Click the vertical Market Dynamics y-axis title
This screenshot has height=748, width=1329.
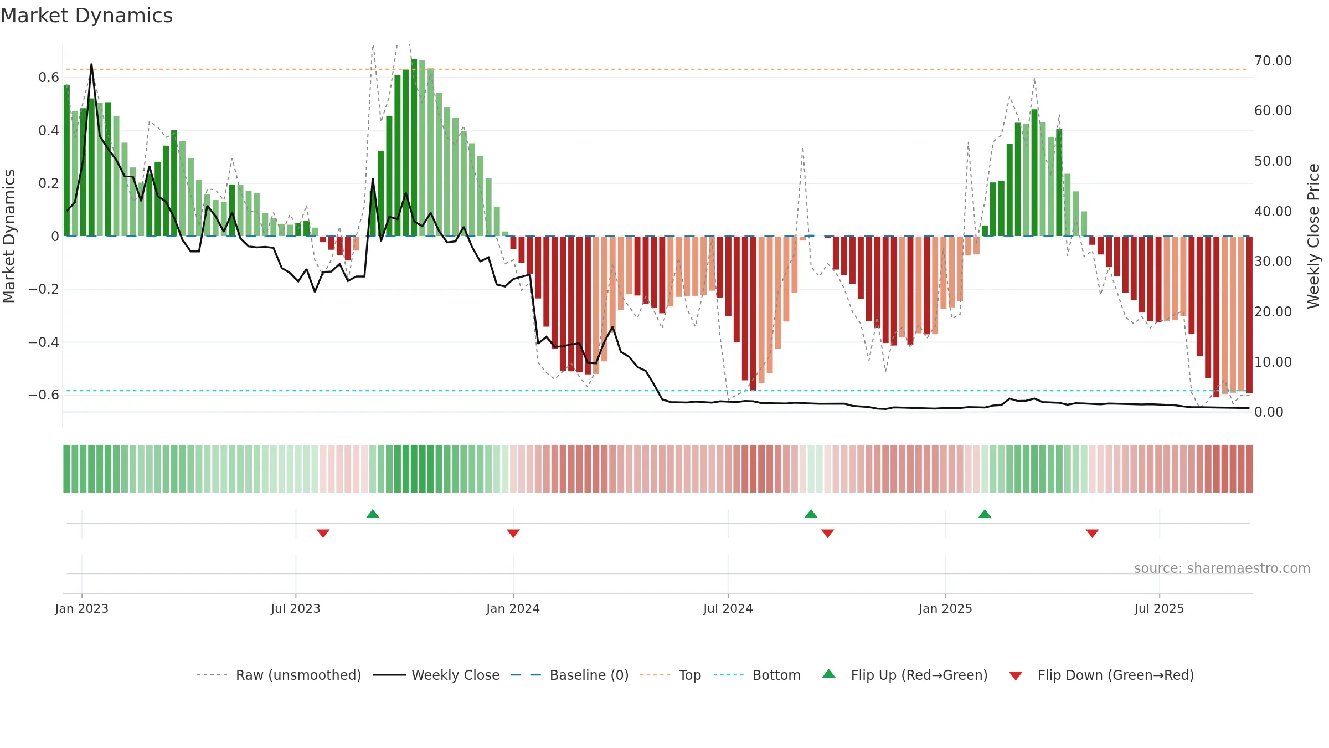click(9, 236)
